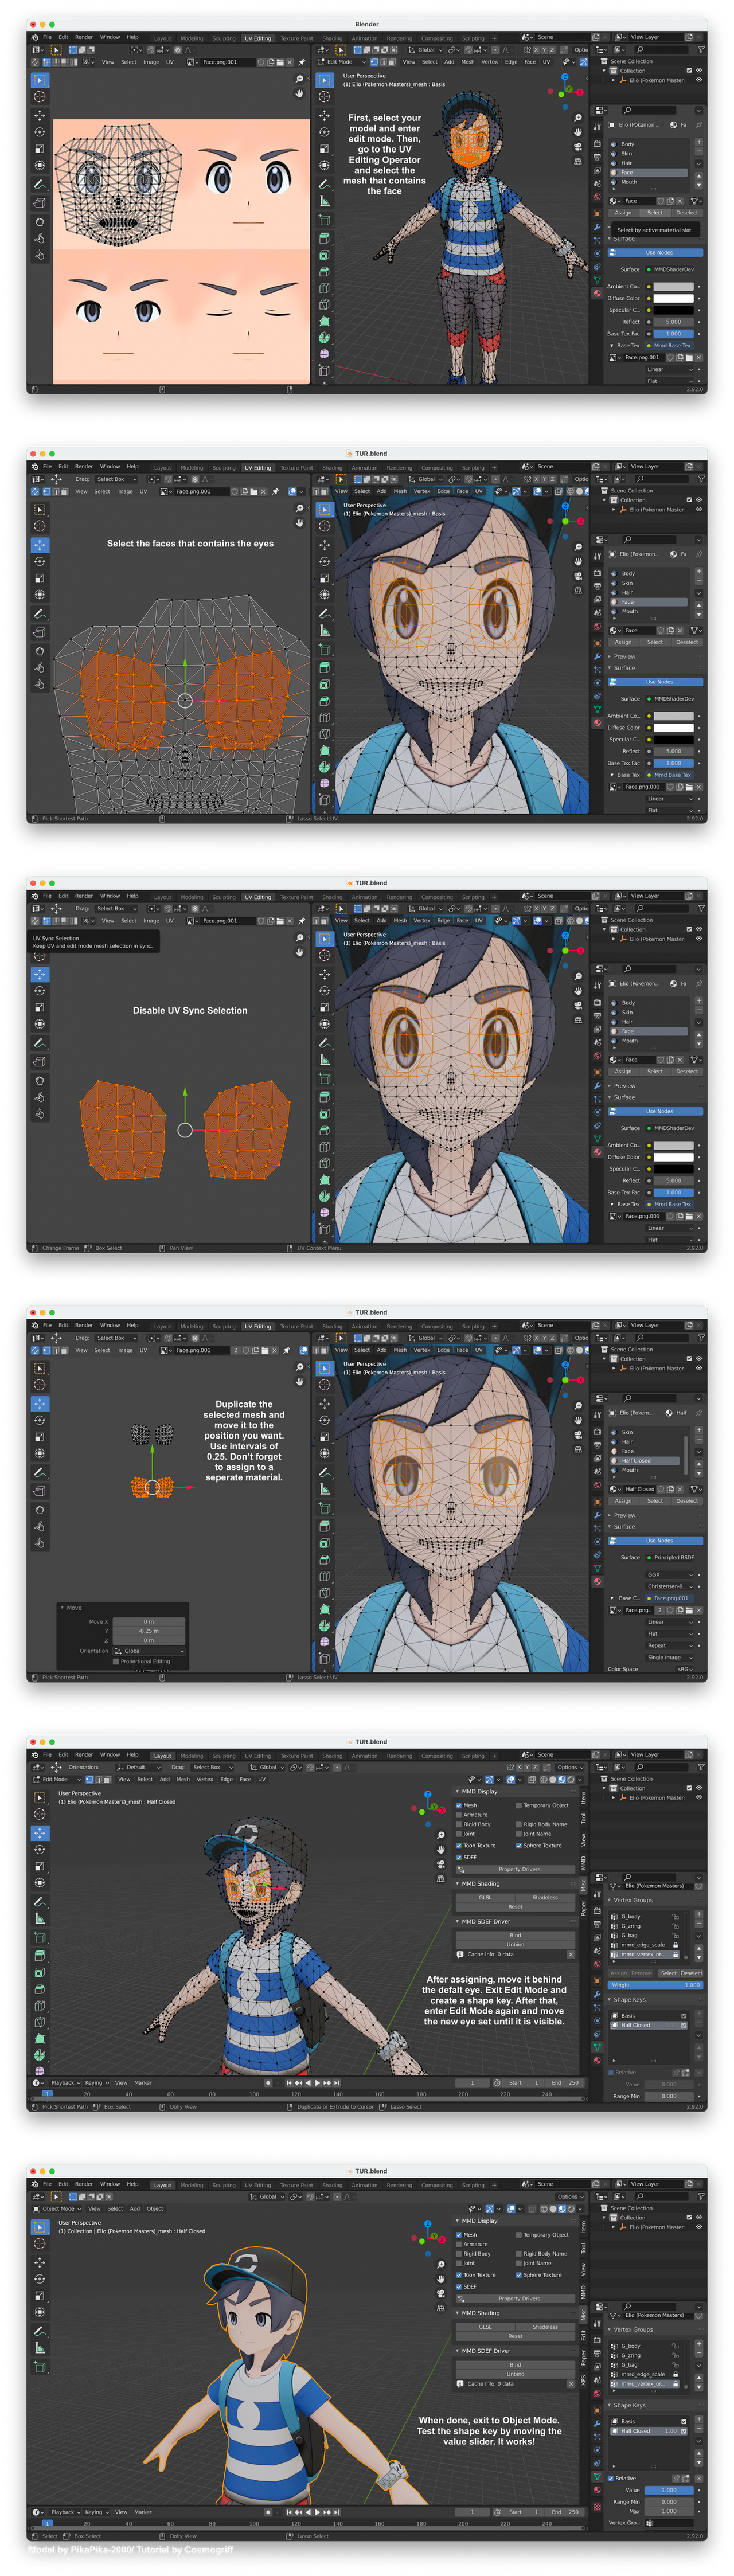Screenshot 2: pick the 3D viewport Rotate tool

[324, 561]
